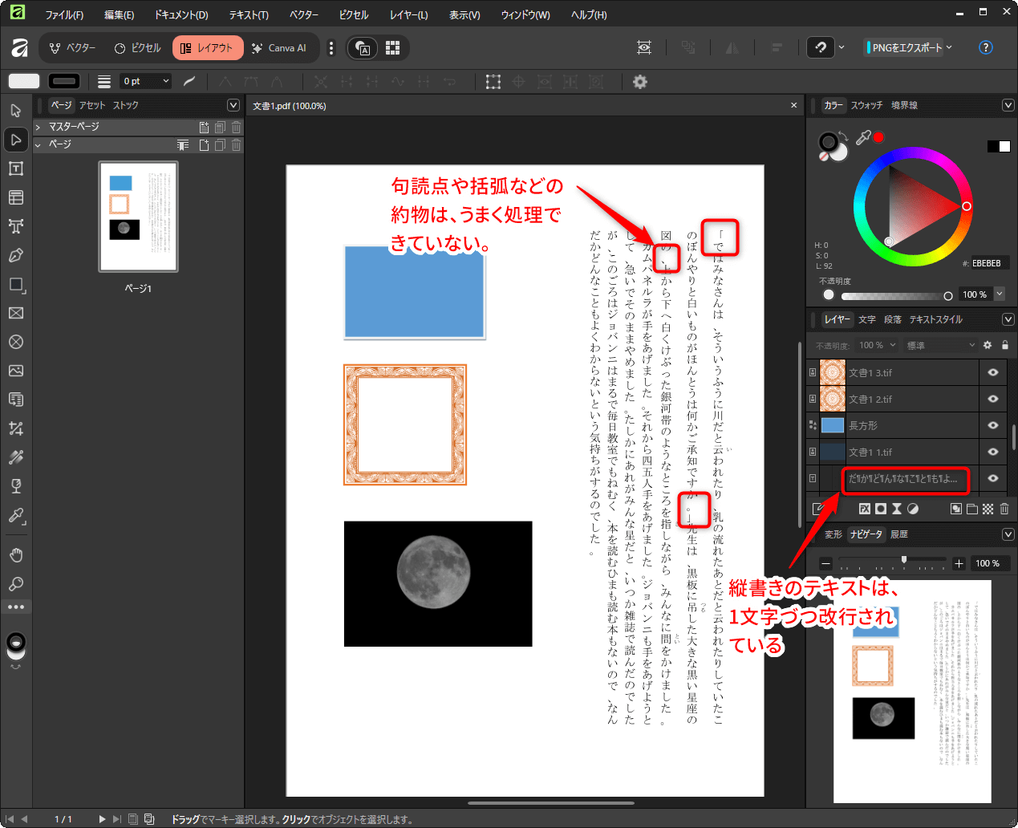Viewport: 1018px width, 828px height.
Task: Select the ページ1 thumbnail
Action: click(x=138, y=217)
